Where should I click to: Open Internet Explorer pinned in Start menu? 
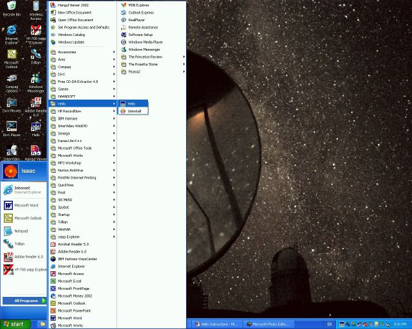(24, 190)
